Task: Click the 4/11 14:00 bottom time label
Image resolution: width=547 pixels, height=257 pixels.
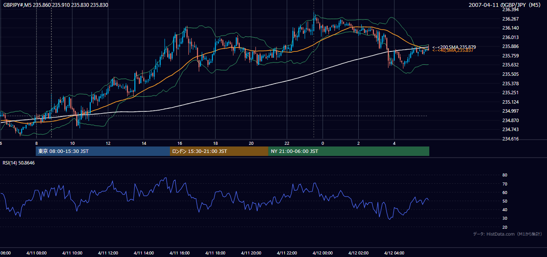Action: point(144,253)
